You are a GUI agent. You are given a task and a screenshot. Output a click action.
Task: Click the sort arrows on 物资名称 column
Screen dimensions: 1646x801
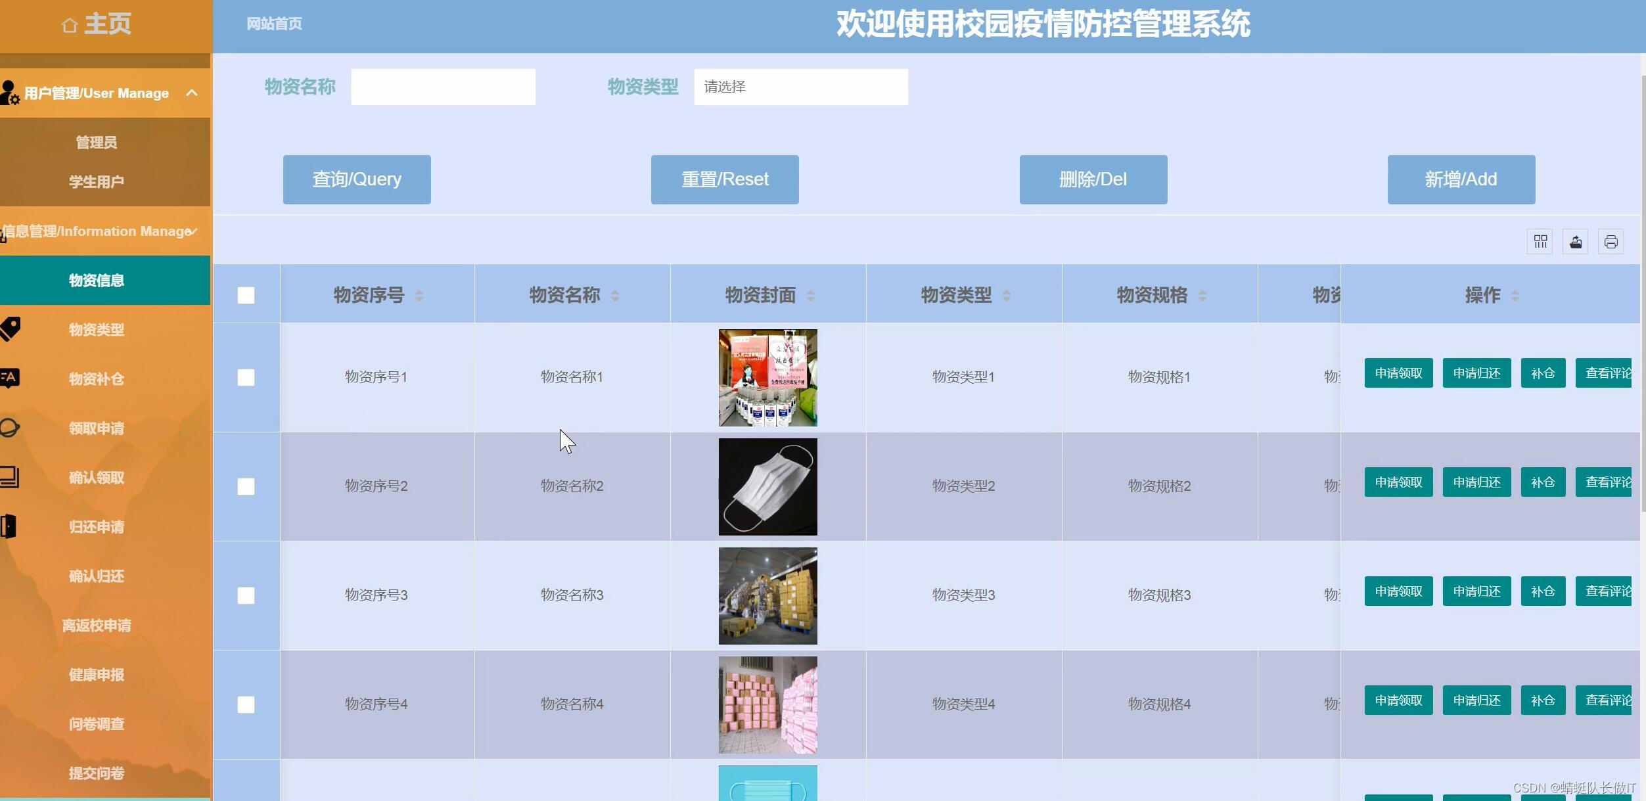pos(615,296)
